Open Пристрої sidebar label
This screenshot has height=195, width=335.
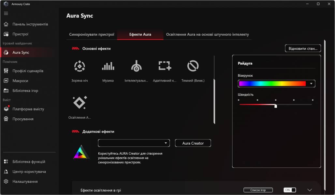coord(20,34)
